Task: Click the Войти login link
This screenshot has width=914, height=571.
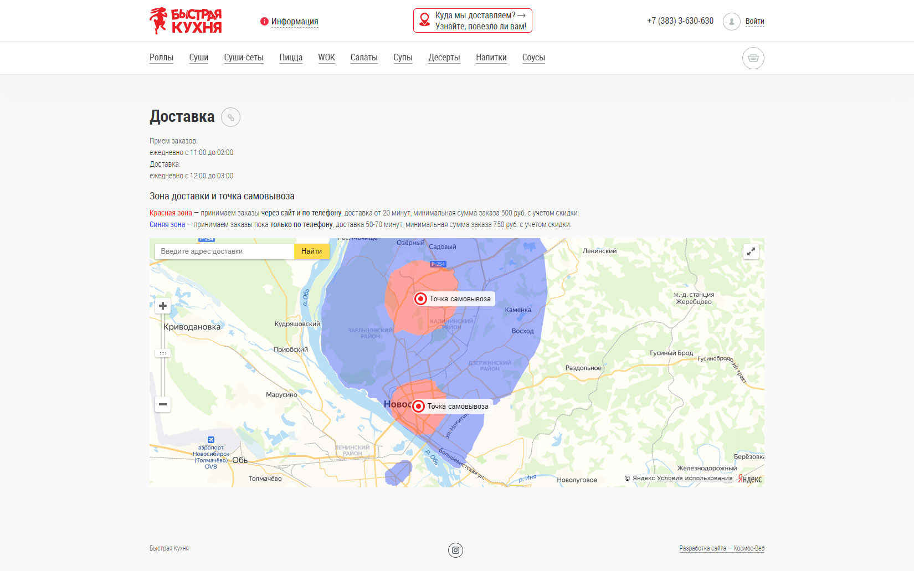Action: 754,22
